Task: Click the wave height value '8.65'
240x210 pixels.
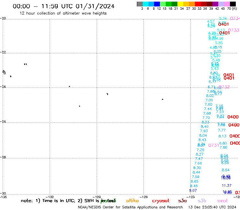Action: 195,181
